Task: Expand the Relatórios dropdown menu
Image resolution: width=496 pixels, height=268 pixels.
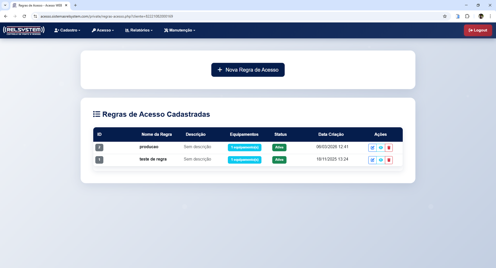Action: tap(139, 30)
